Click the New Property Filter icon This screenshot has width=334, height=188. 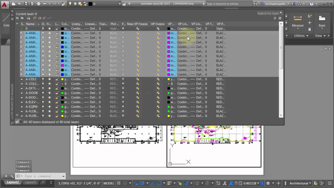click(x=17, y=18)
